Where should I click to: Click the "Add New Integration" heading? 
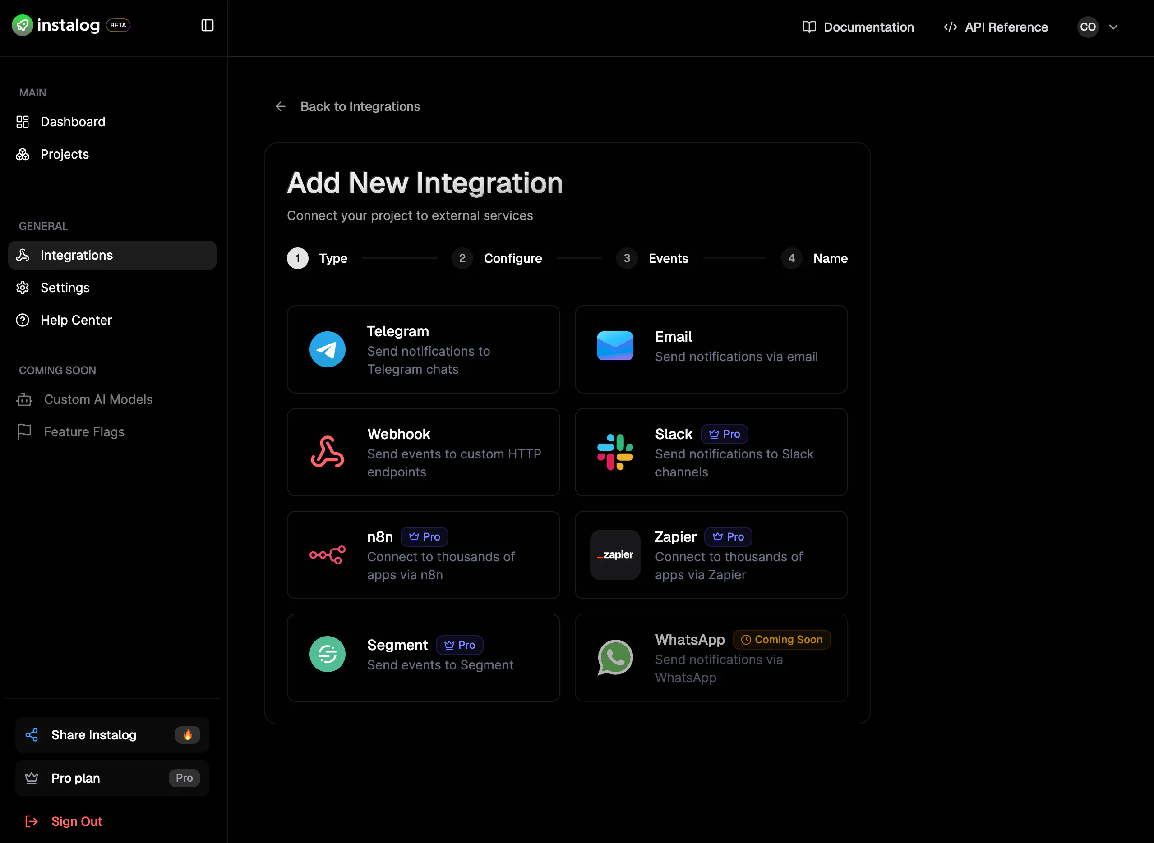[425, 183]
